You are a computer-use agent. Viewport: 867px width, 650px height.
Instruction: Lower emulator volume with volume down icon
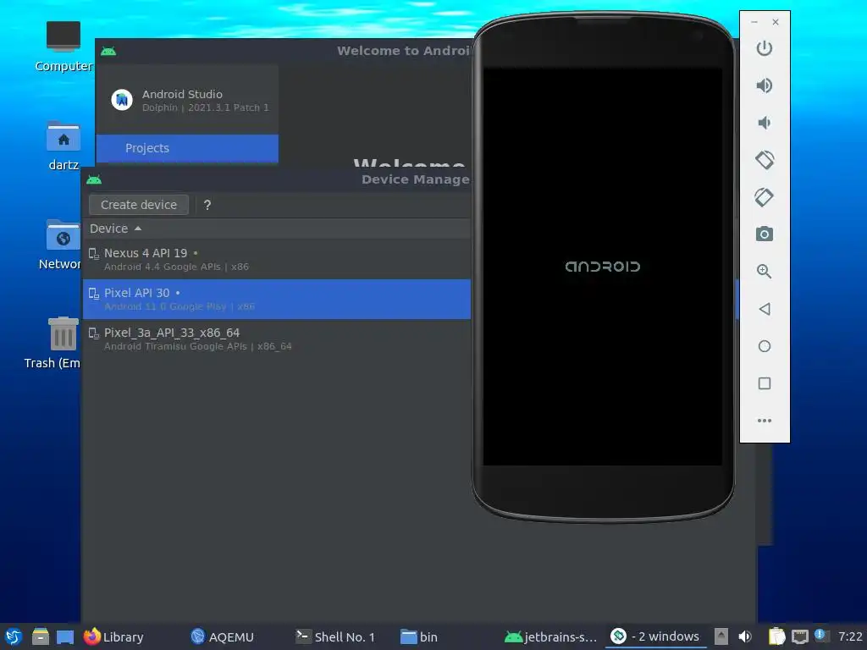point(765,123)
